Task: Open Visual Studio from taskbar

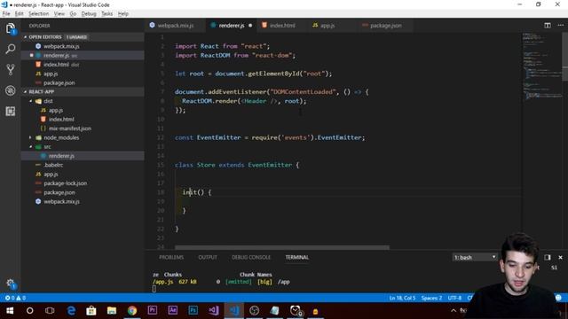Action: [x=213, y=311]
